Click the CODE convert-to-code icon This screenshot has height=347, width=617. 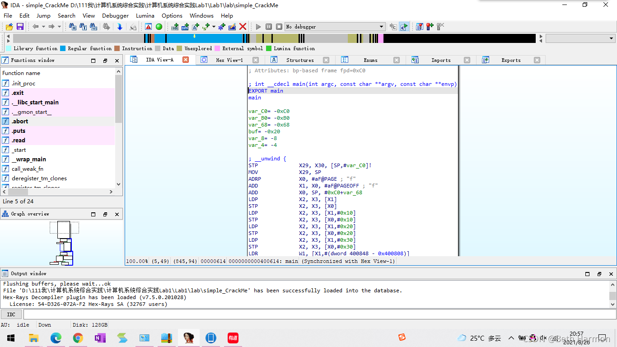click(175, 27)
